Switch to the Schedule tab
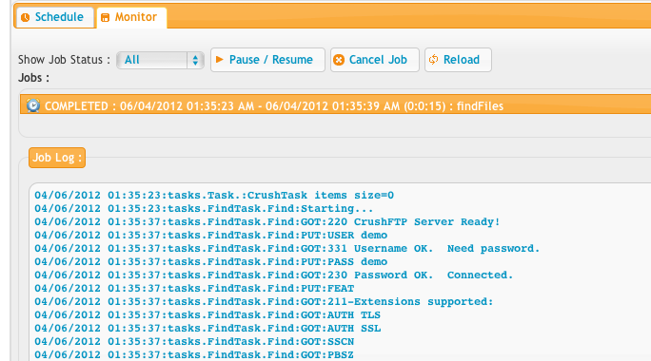Image resolution: width=651 pixels, height=361 pixels. (x=54, y=17)
